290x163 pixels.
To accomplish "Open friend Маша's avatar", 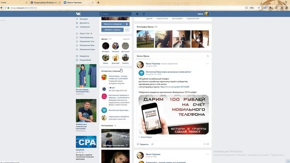I will 106,58.
